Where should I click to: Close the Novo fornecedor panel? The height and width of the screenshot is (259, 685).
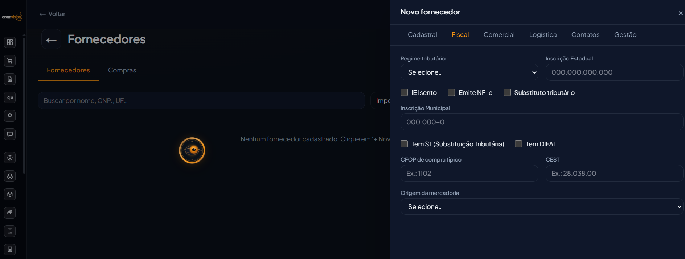click(x=681, y=13)
